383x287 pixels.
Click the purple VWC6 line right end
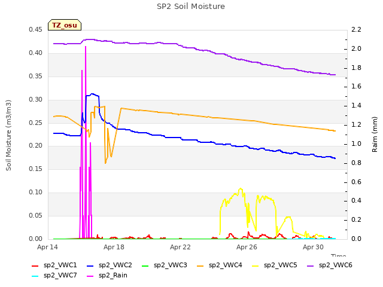335,75
